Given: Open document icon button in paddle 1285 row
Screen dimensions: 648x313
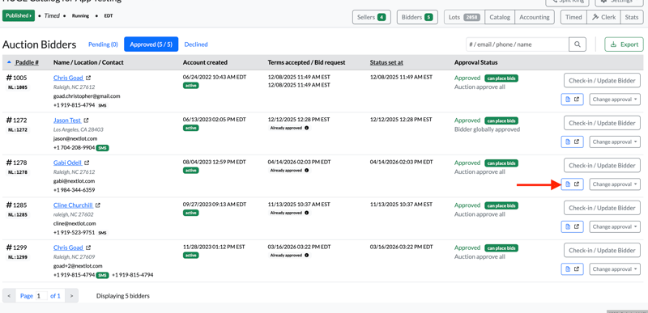Looking at the screenshot, I should pyautogui.click(x=572, y=226).
